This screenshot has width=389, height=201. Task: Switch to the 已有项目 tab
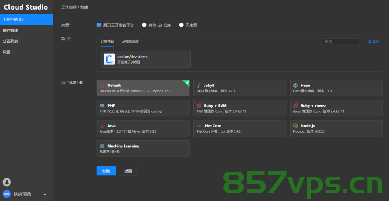point(107,41)
